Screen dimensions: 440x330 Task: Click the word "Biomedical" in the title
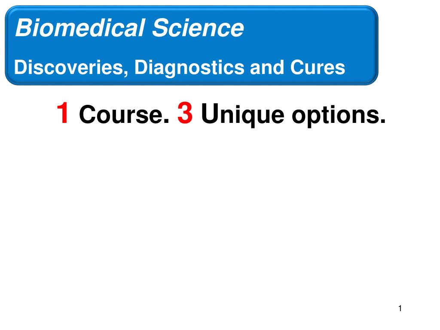80,28
